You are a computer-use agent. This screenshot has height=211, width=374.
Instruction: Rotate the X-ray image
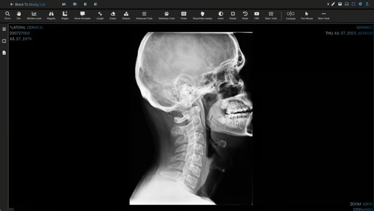(x=233, y=15)
